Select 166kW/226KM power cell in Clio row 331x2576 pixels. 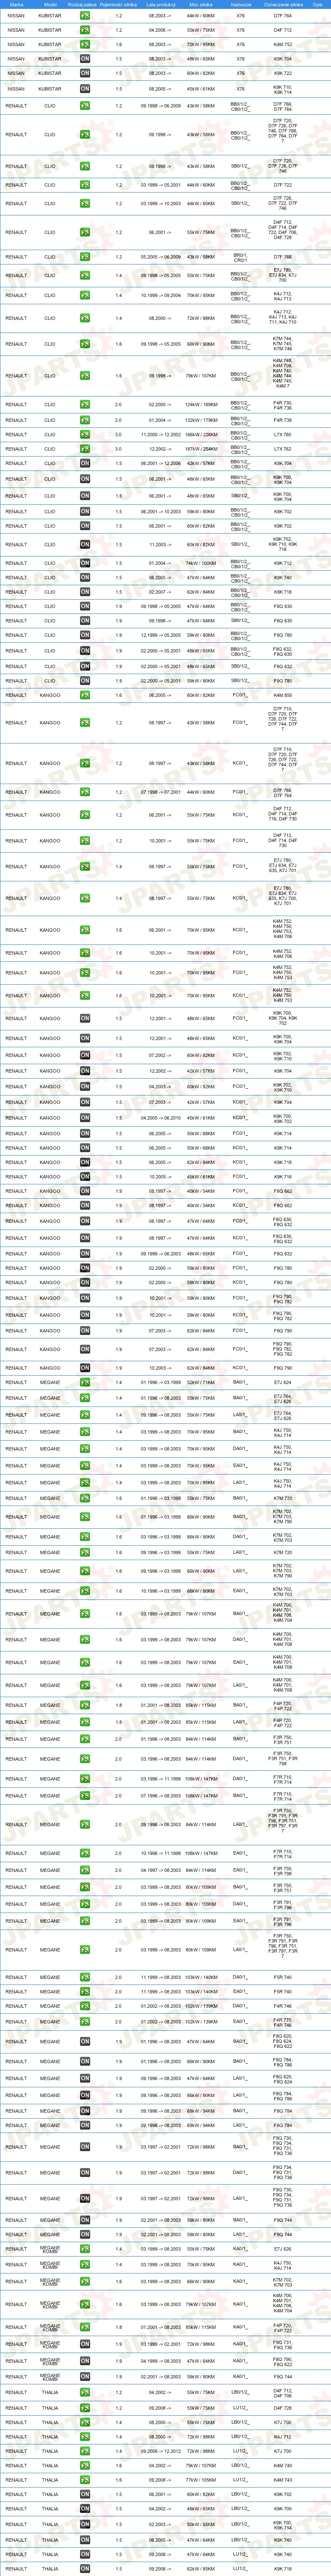pyautogui.click(x=201, y=435)
